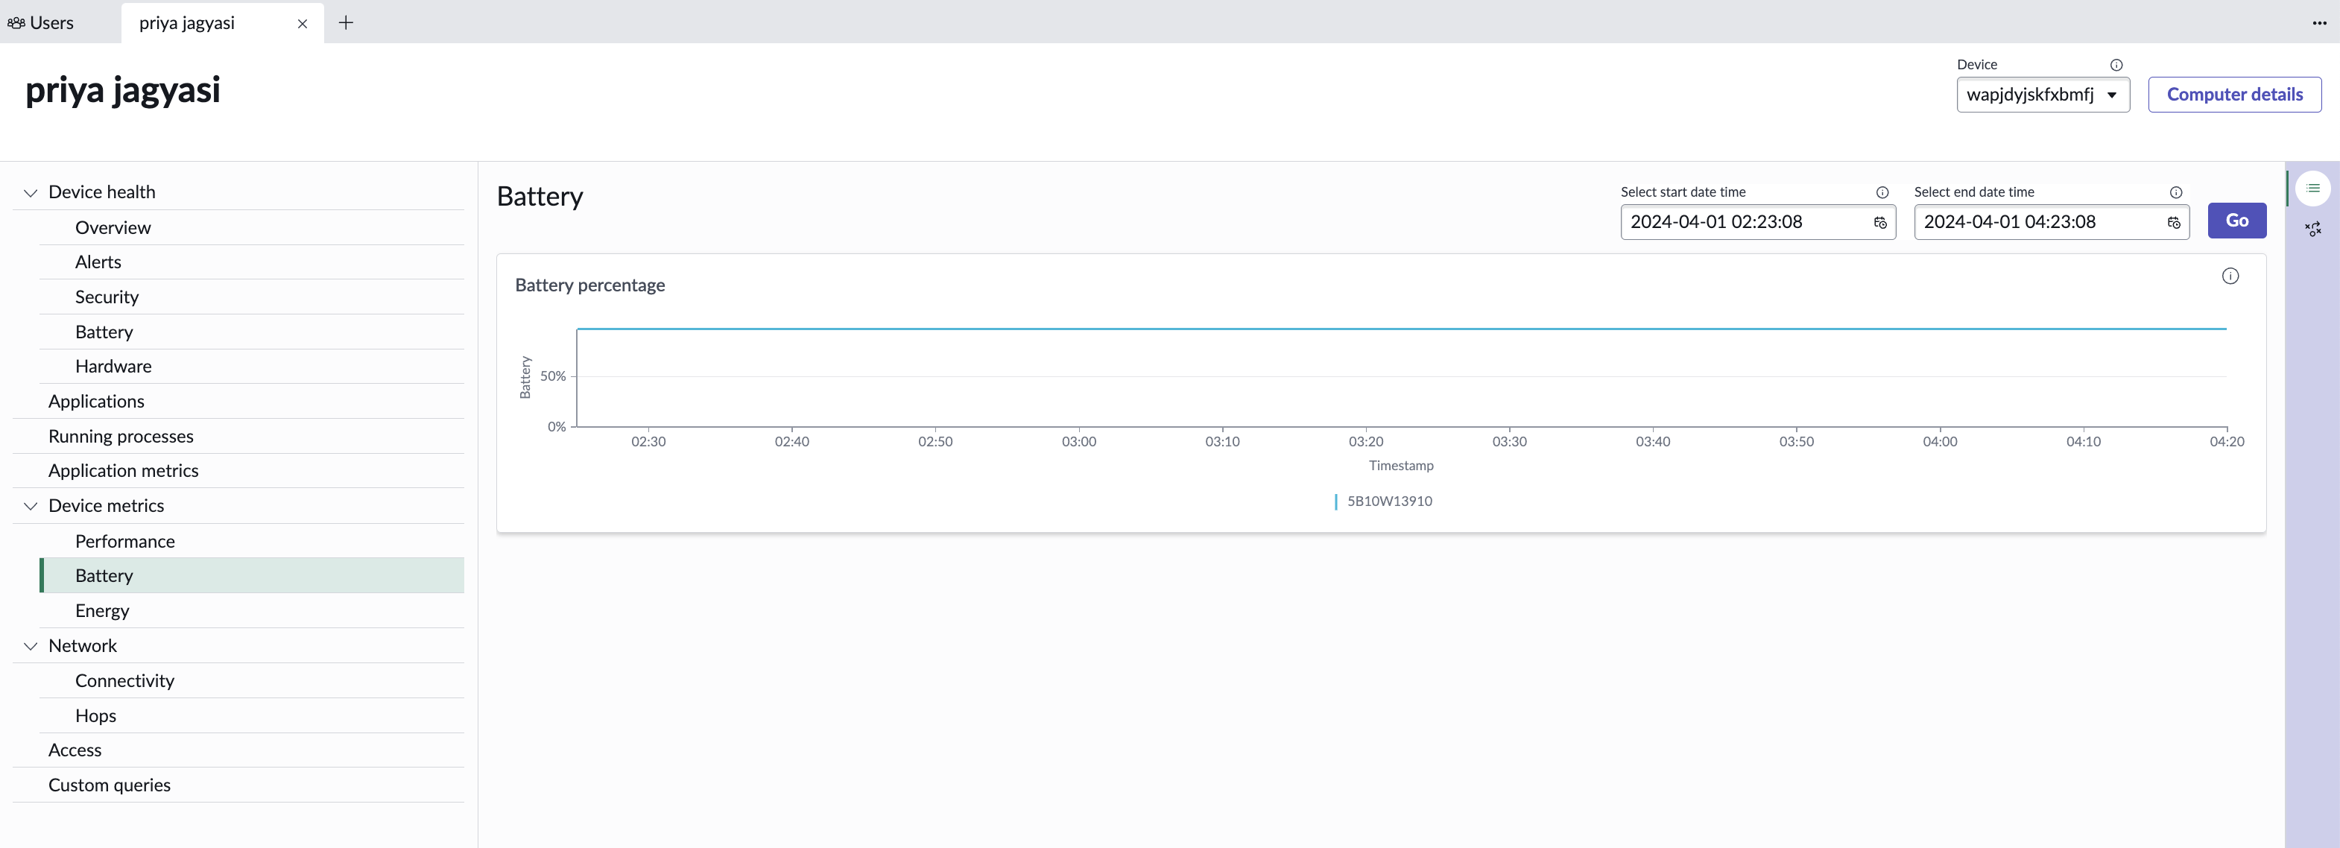Open Hardware in the sidebar
This screenshot has height=848, width=2340.
click(x=252, y=367)
